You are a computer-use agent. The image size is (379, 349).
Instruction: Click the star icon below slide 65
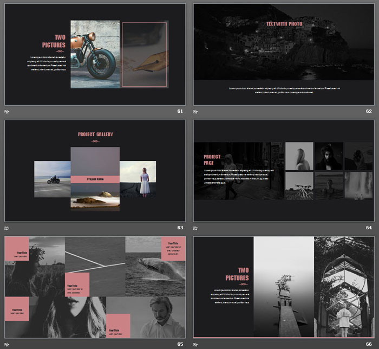pyautogui.click(x=6, y=344)
